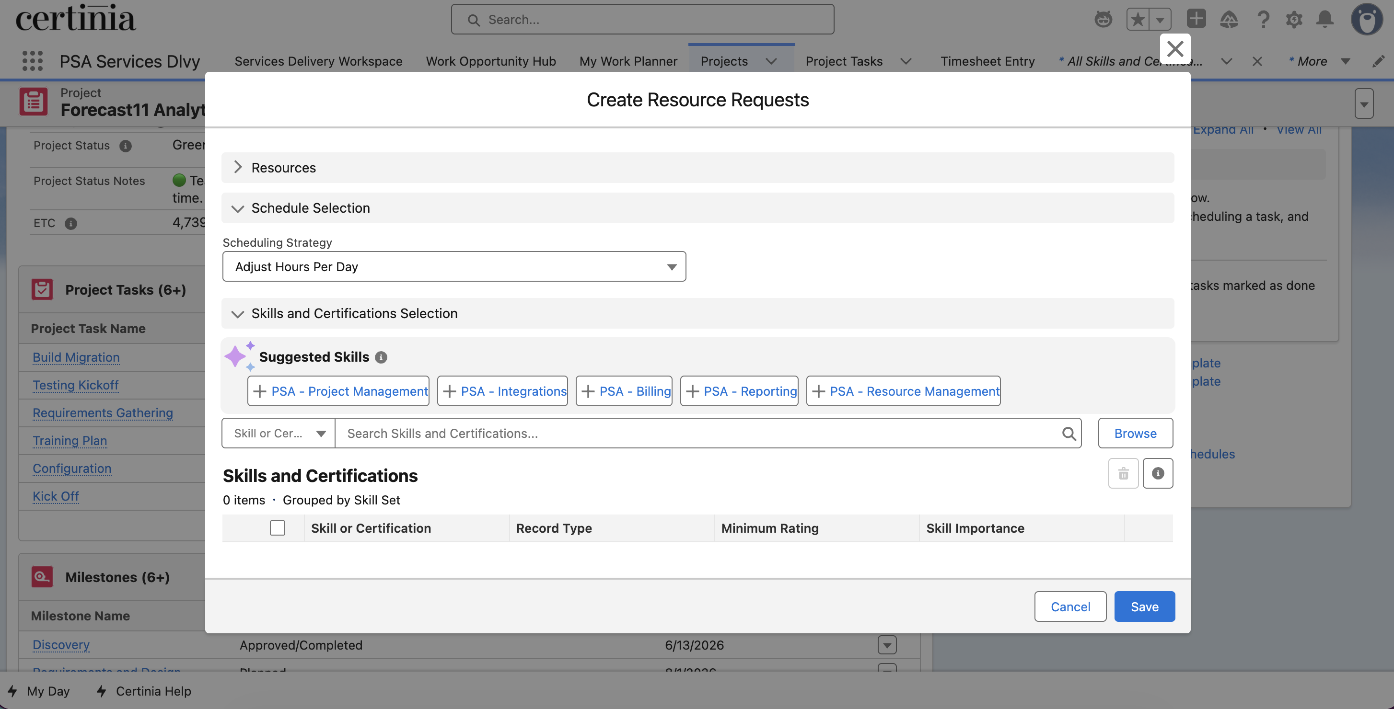Screen dimensions: 1394x709
Task: Switch to Work Opportunity Hub tab
Action: (491, 62)
